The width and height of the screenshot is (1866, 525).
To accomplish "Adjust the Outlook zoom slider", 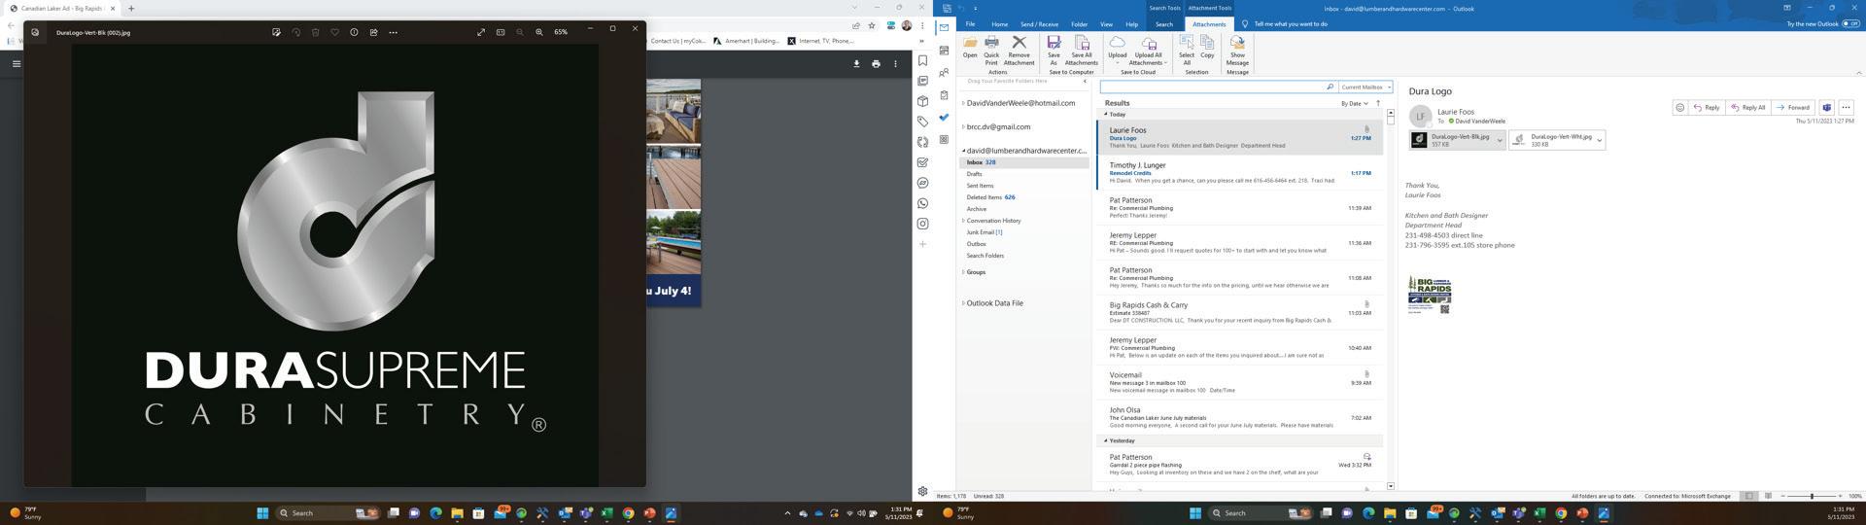I will pyautogui.click(x=1812, y=497).
